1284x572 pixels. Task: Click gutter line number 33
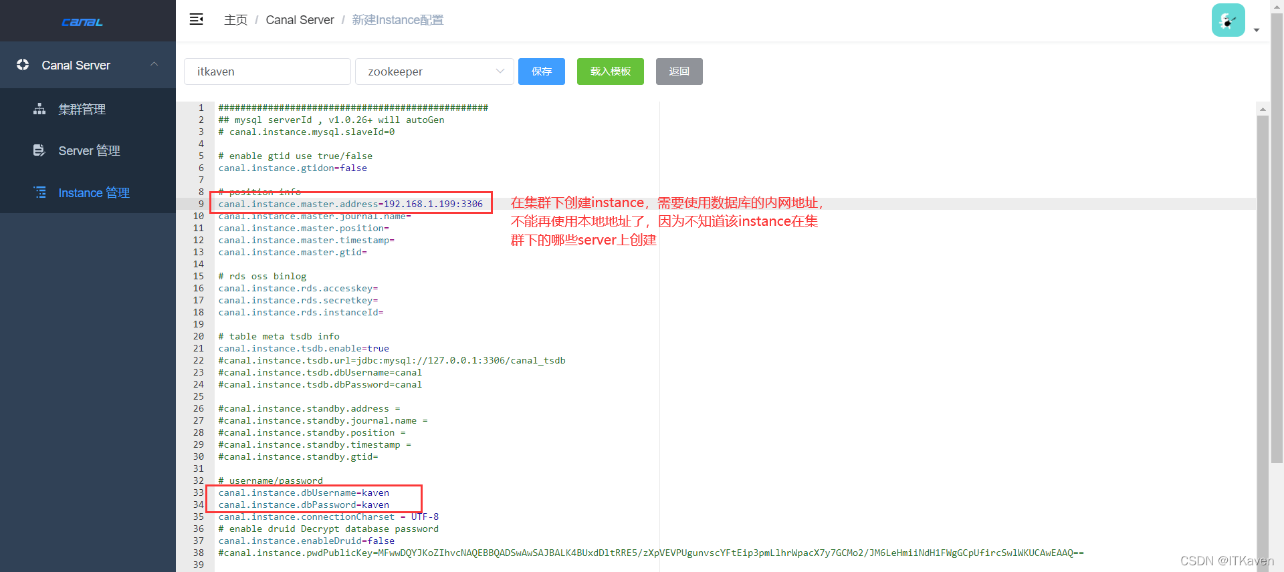point(198,492)
